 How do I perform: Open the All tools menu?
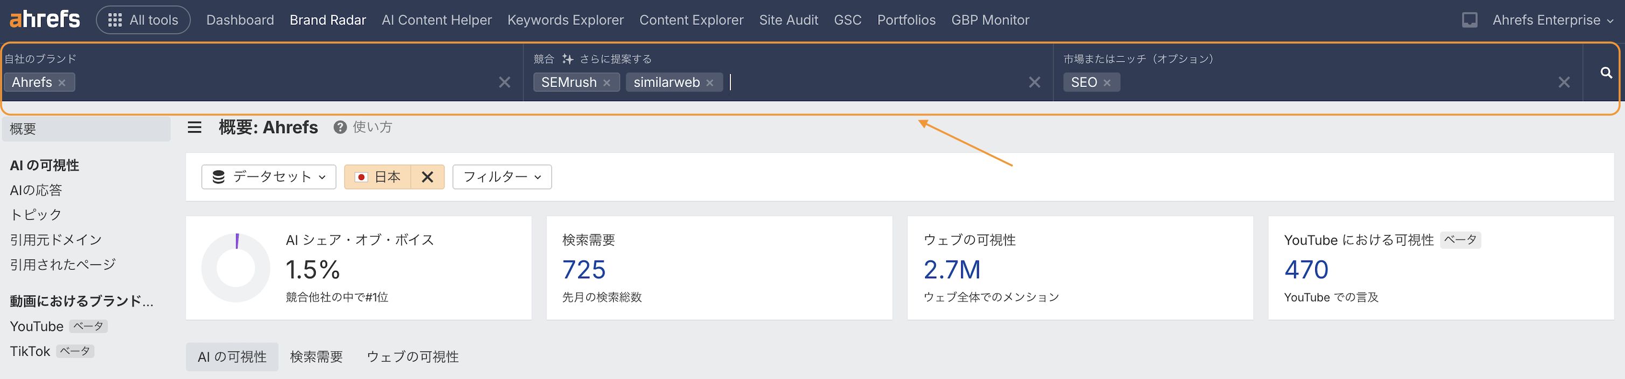[x=143, y=20]
